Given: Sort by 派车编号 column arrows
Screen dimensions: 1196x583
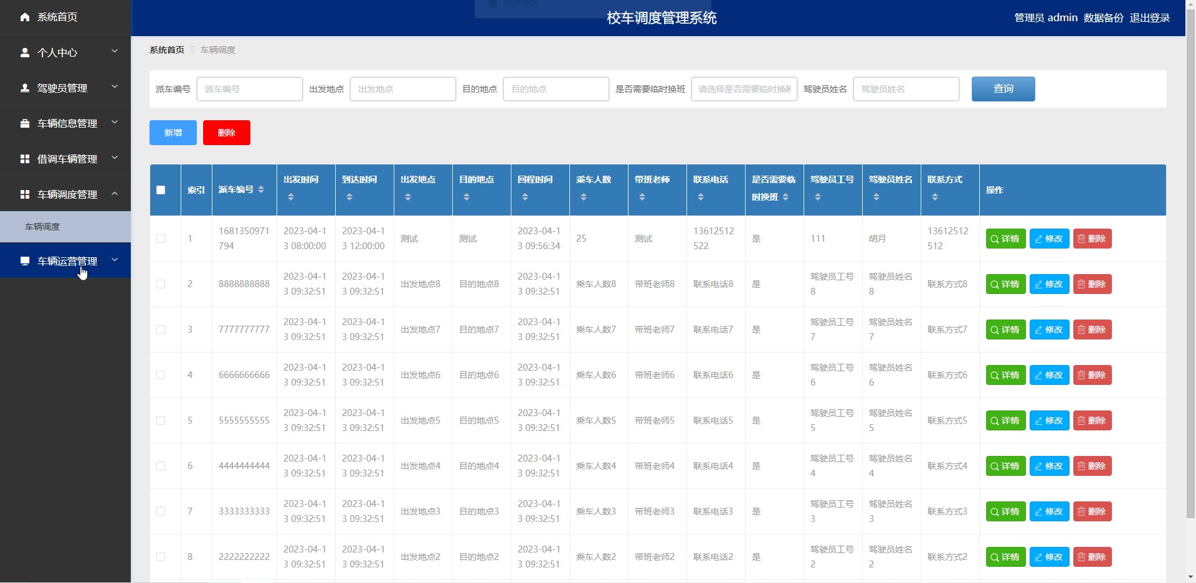Looking at the screenshot, I should click(x=261, y=189).
